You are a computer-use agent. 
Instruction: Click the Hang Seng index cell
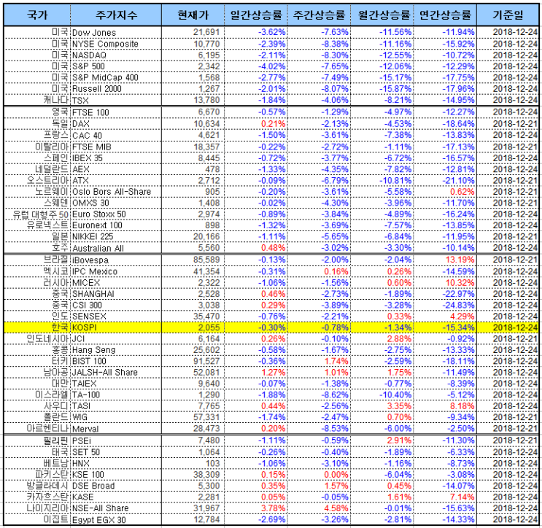tap(116, 350)
